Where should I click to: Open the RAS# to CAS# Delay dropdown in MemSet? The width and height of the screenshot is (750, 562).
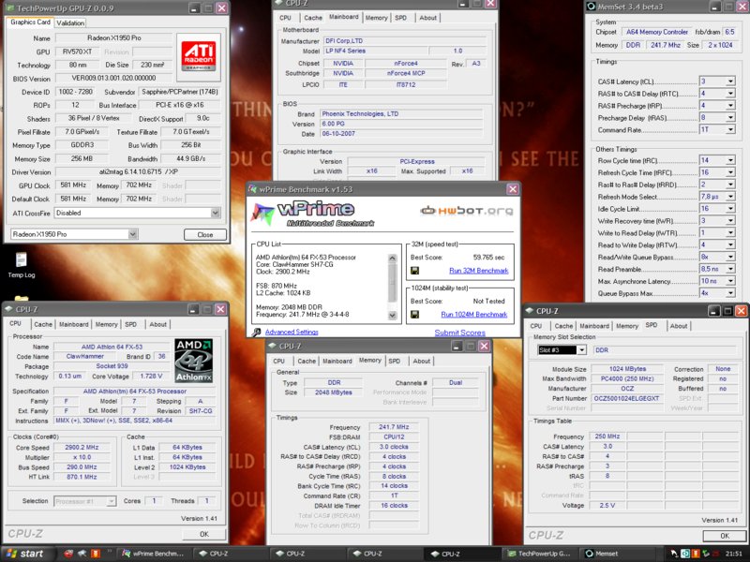[x=730, y=93]
